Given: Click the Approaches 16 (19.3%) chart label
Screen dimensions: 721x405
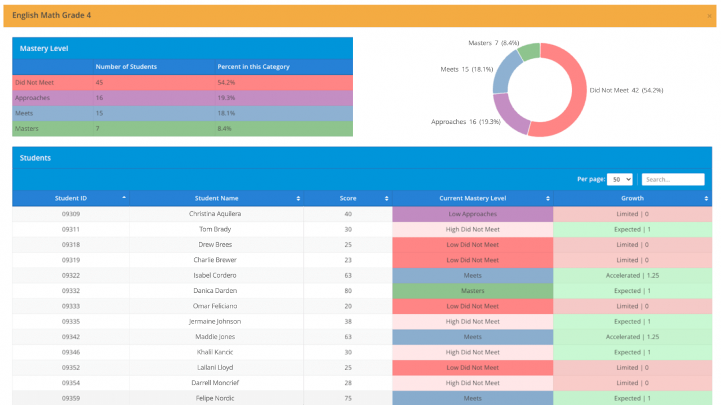Looking at the screenshot, I should (466, 122).
